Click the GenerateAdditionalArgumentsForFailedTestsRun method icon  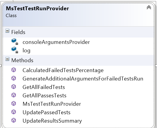pyautogui.click(x=14, y=78)
